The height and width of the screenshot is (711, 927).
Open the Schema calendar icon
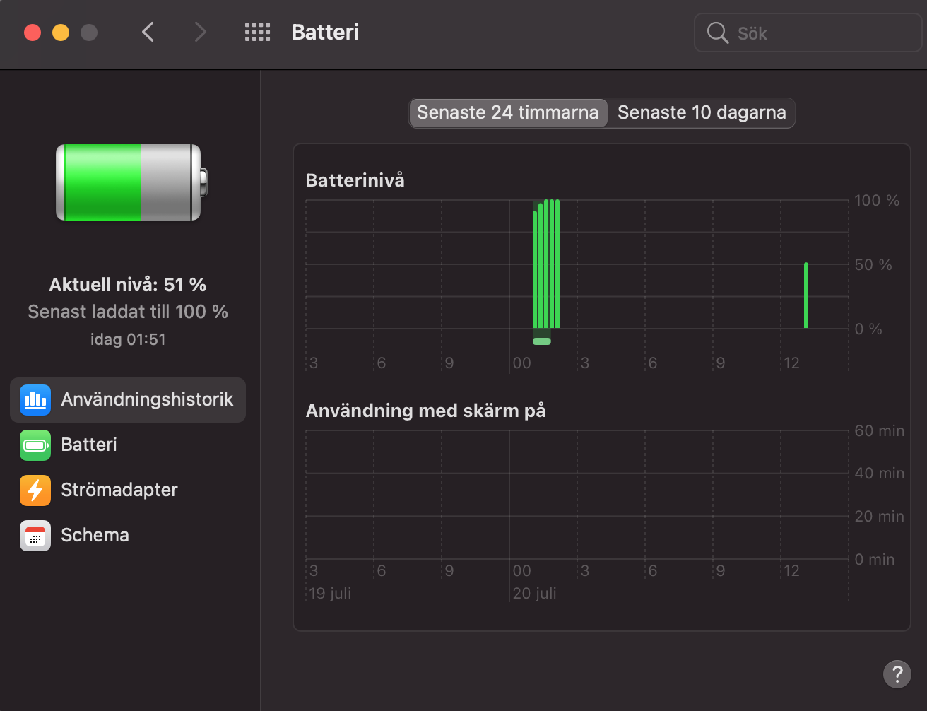pyautogui.click(x=35, y=536)
